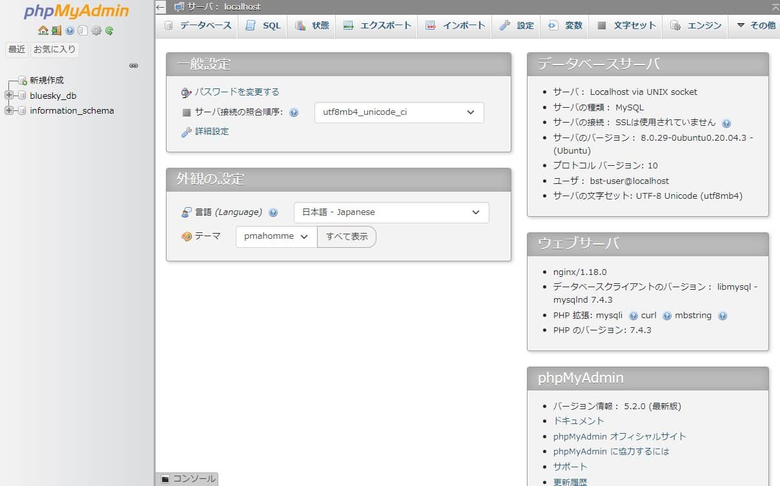
Task: Click help icon next to 言語 (Language)
Action: [x=273, y=212]
